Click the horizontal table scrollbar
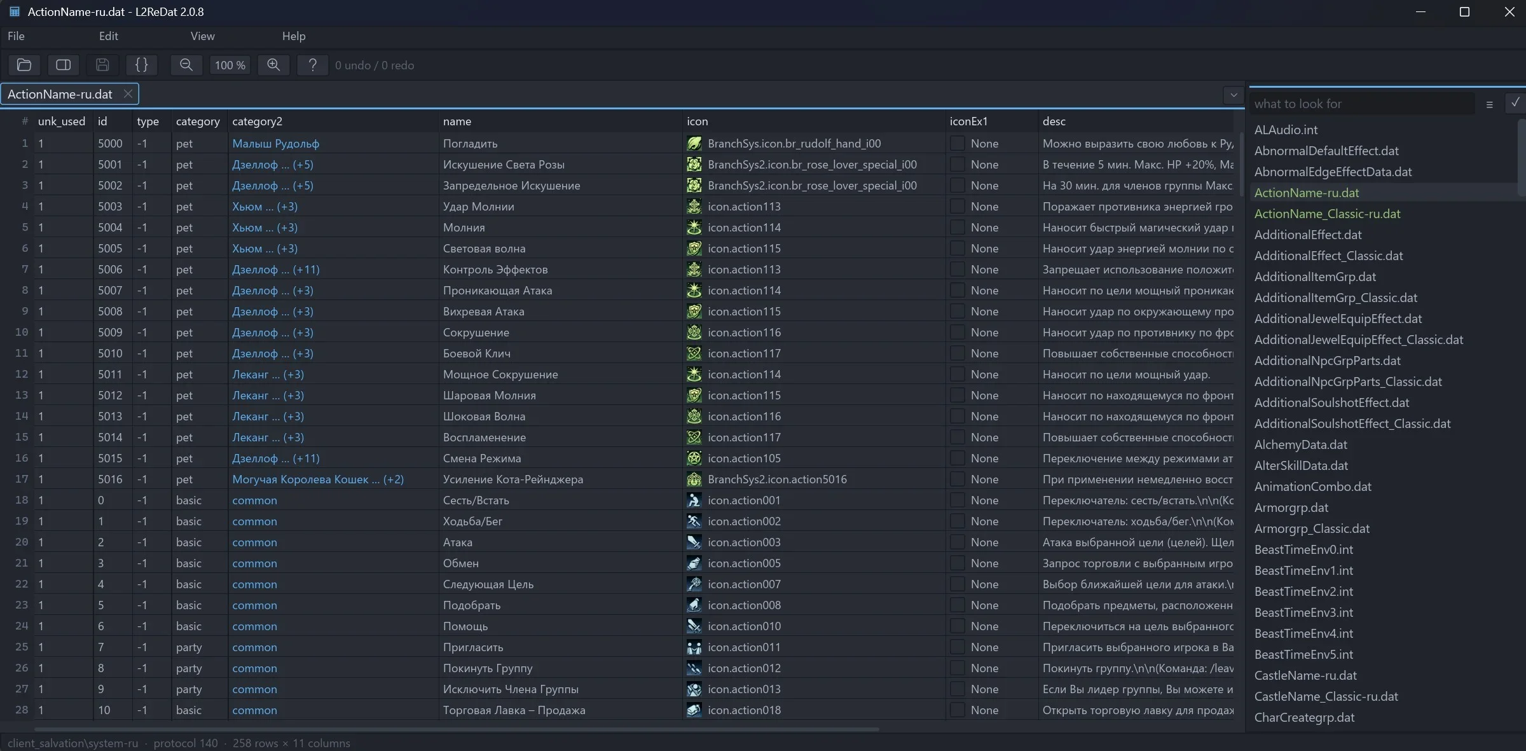The height and width of the screenshot is (751, 1526). pyautogui.click(x=457, y=729)
